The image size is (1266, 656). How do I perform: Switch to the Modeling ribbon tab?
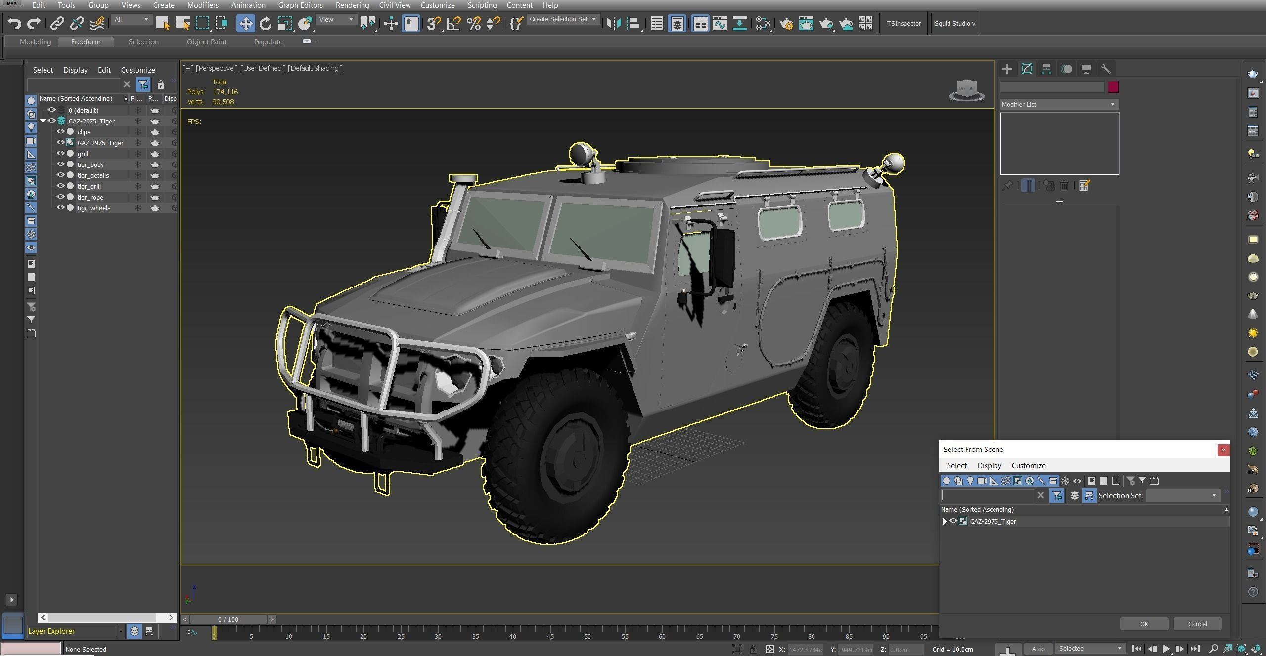[35, 42]
